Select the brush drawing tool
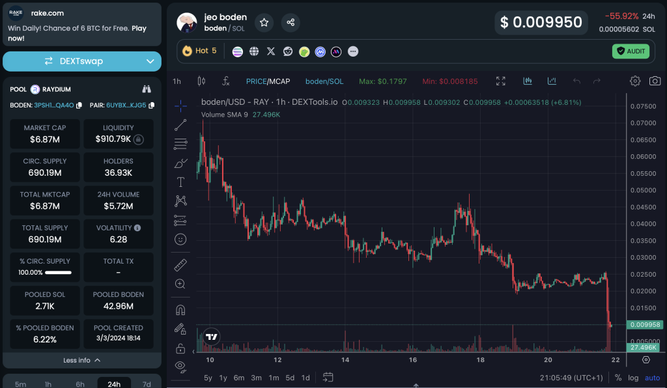The width and height of the screenshot is (667, 388). 180,163
